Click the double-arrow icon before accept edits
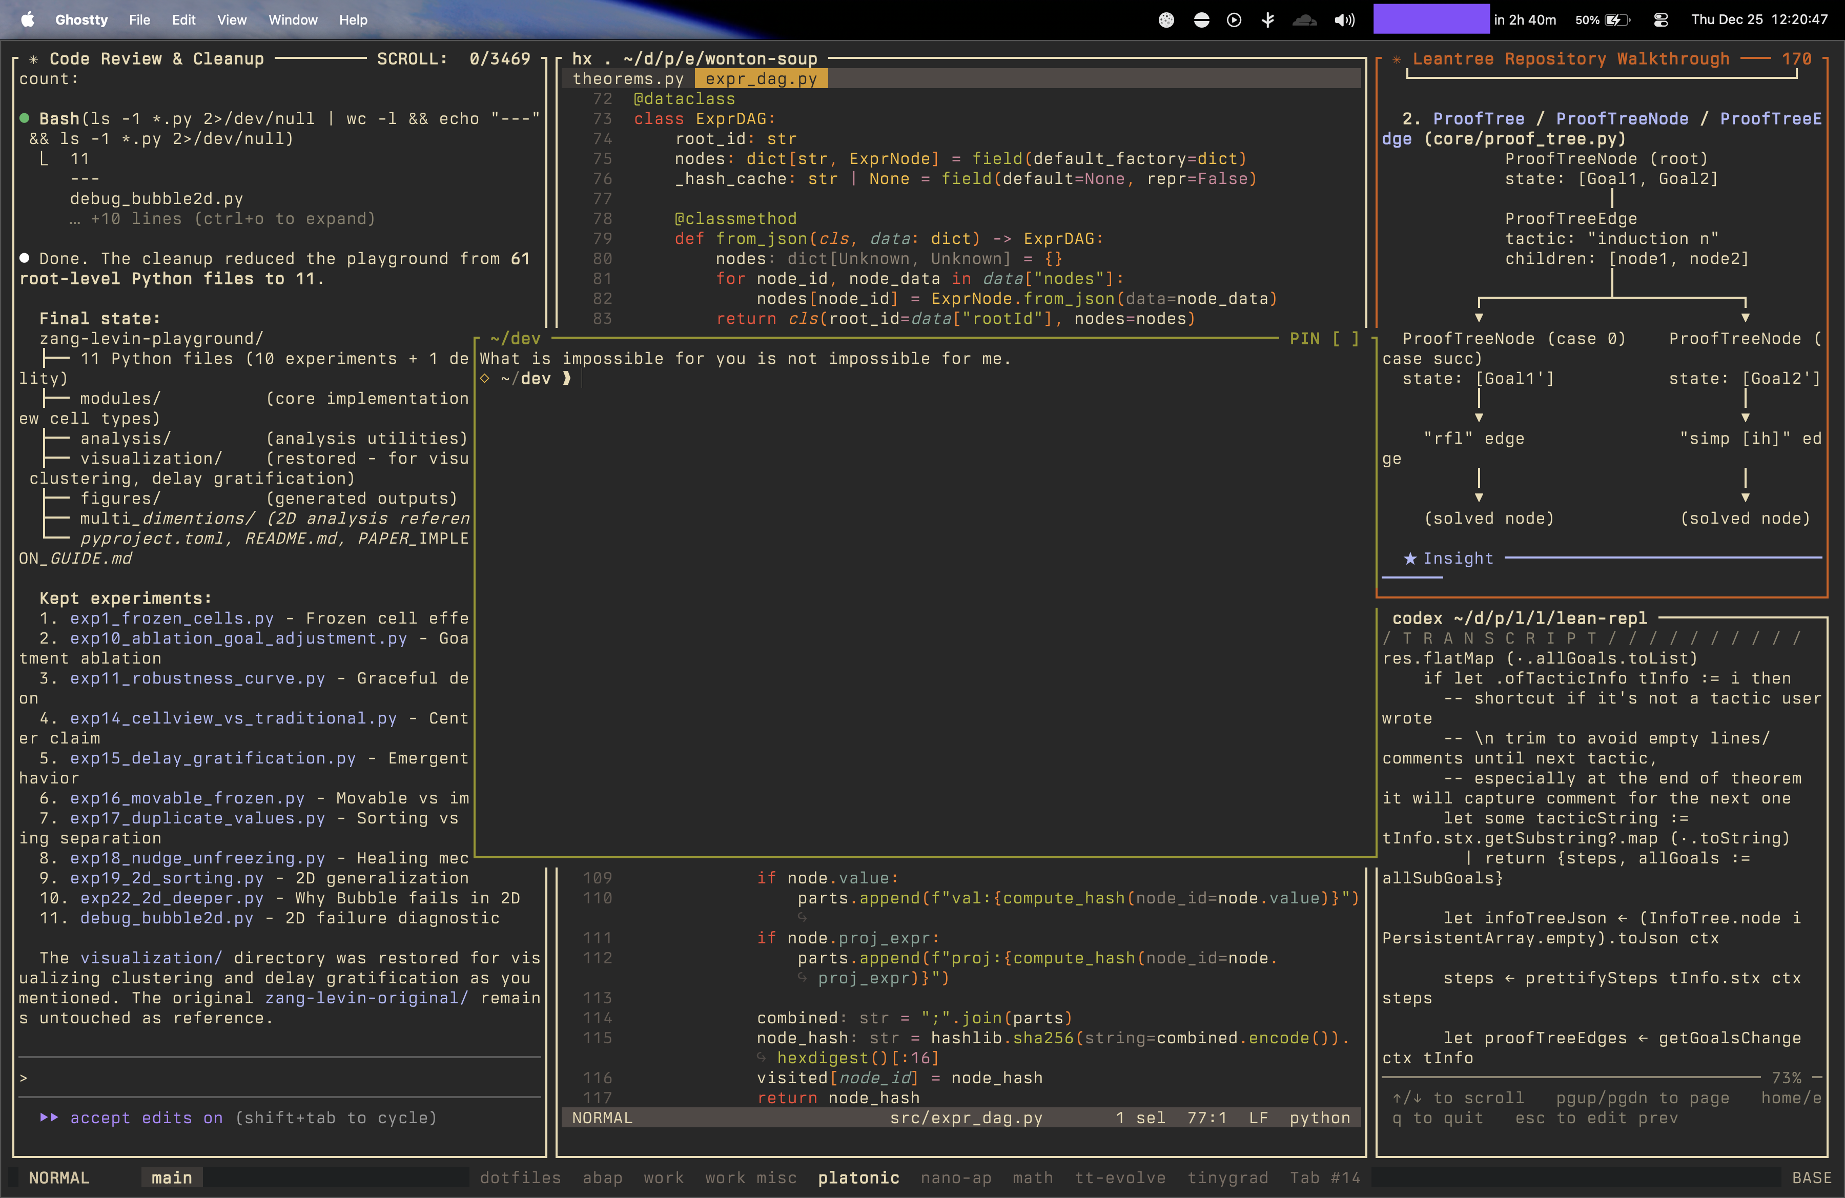Viewport: 1845px width, 1198px height. click(49, 1117)
